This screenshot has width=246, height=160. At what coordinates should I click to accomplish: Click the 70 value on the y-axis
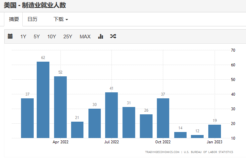click(x=233, y=50)
